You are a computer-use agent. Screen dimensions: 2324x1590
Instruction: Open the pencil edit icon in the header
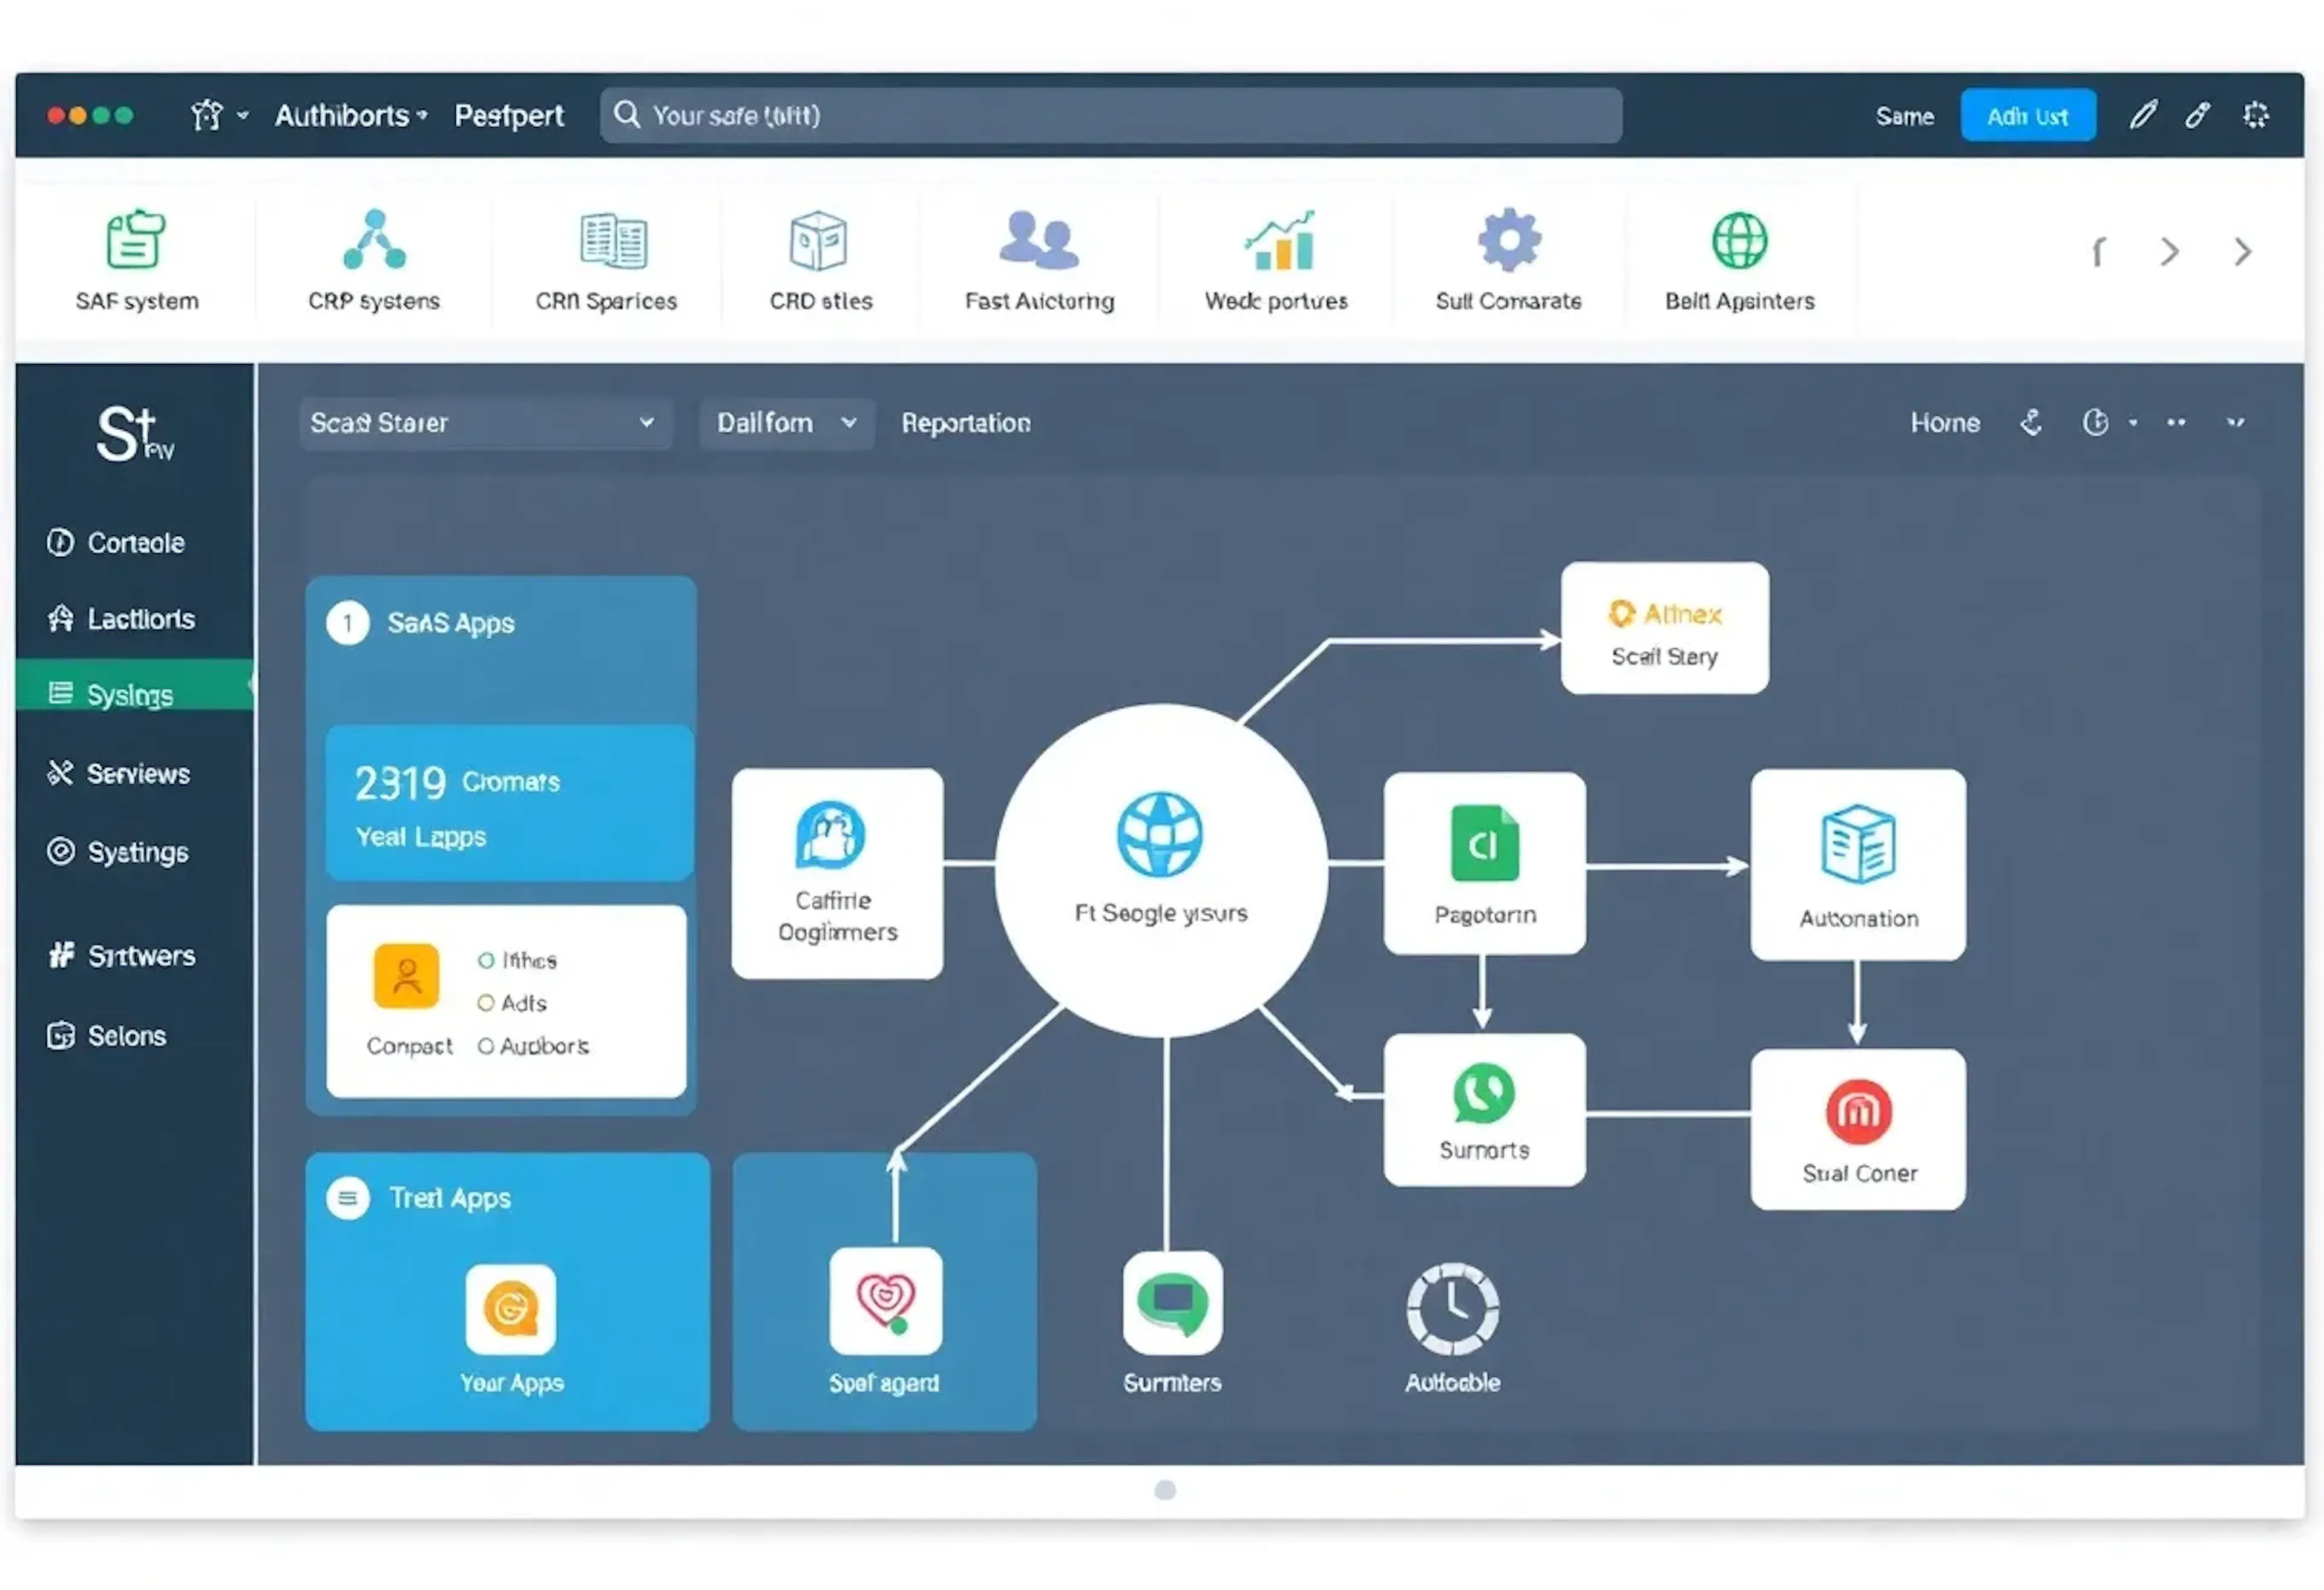(2142, 115)
